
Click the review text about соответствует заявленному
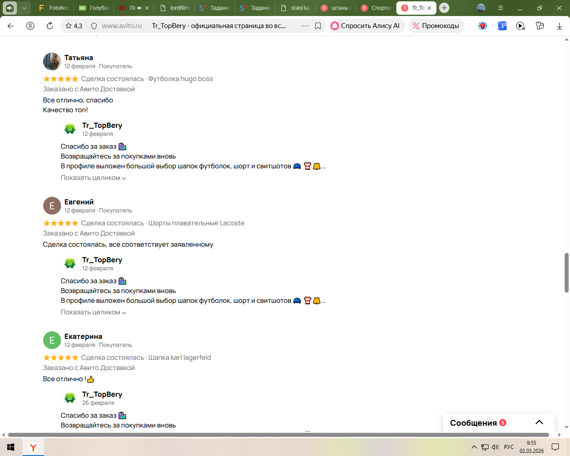point(128,244)
